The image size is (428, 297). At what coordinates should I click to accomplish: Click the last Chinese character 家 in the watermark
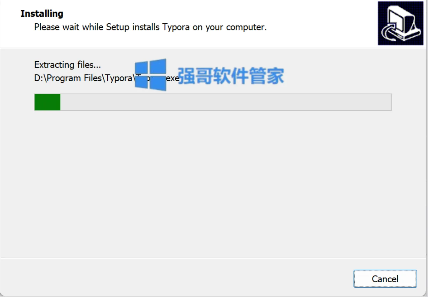pyautogui.click(x=275, y=76)
